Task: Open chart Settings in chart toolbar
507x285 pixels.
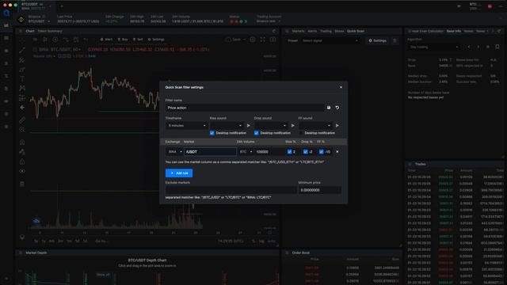Action: click(x=156, y=40)
